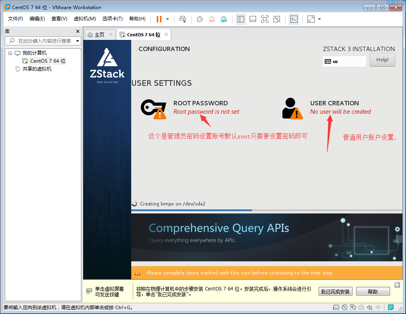Open the power options dropdown arrow beside pause

[168, 19]
